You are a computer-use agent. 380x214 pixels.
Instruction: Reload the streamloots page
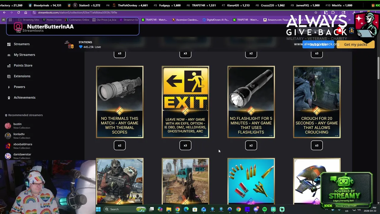click(18, 12)
